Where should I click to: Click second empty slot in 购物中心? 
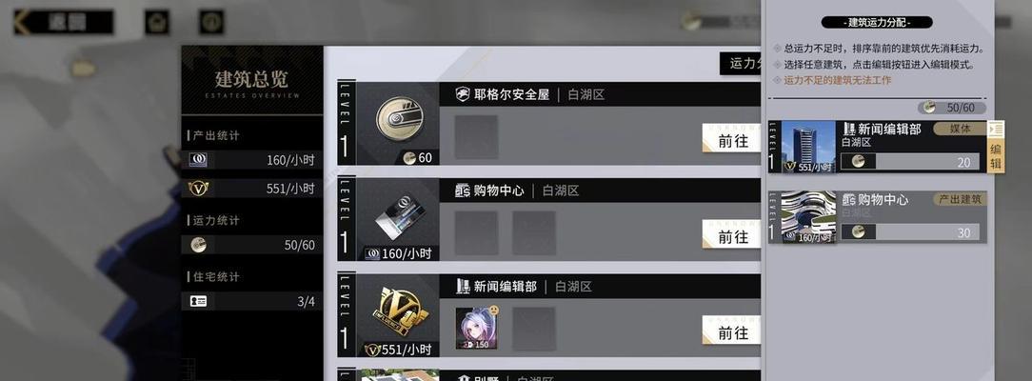coord(534,233)
